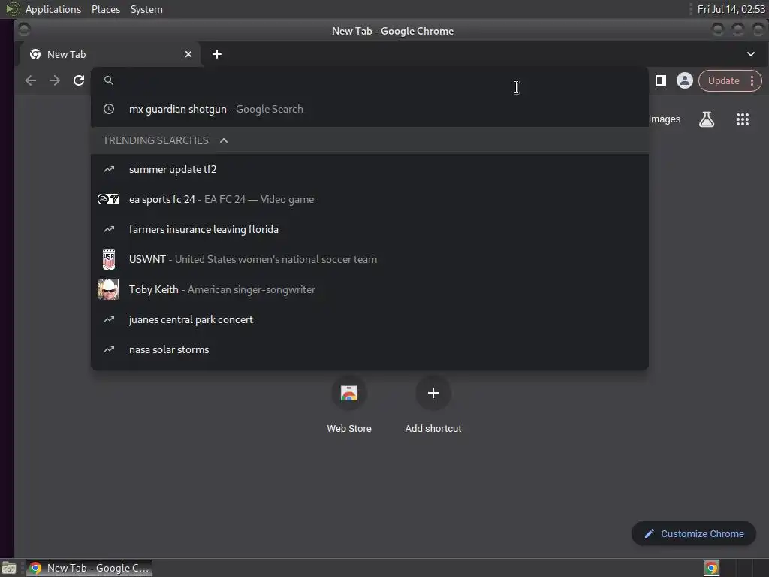Open the Places menu
The height and width of the screenshot is (577, 769).
coord(106,9)
